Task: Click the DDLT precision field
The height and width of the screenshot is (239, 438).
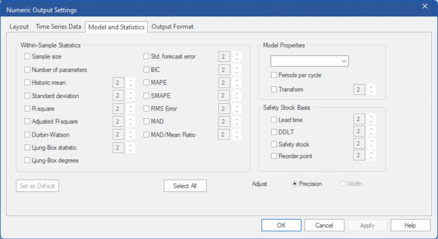Action: coord(359,132)
